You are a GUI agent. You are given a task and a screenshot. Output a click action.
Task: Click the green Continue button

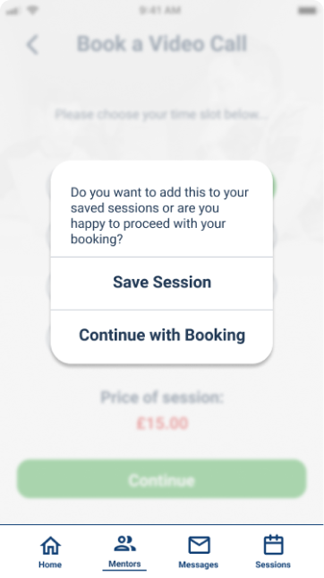tap(162, 479)
